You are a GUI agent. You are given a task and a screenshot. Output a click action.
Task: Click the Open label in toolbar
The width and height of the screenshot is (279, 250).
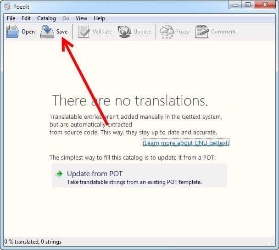(x=28, y=32)
